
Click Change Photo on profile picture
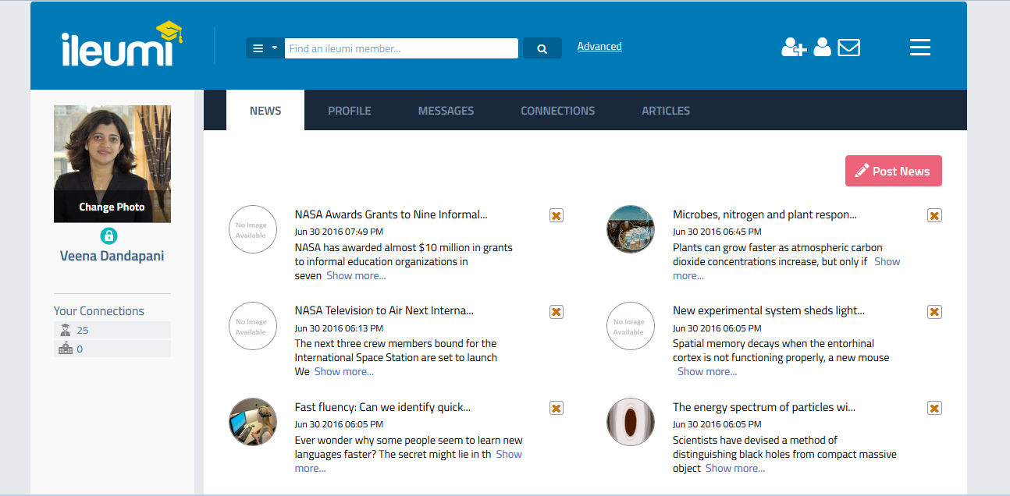click(x=112, y=207)
